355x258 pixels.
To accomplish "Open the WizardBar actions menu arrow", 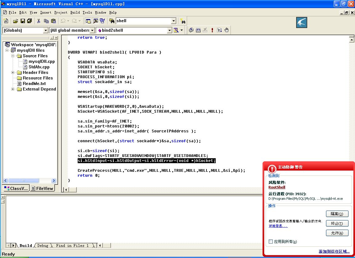I will click(182, 30).
